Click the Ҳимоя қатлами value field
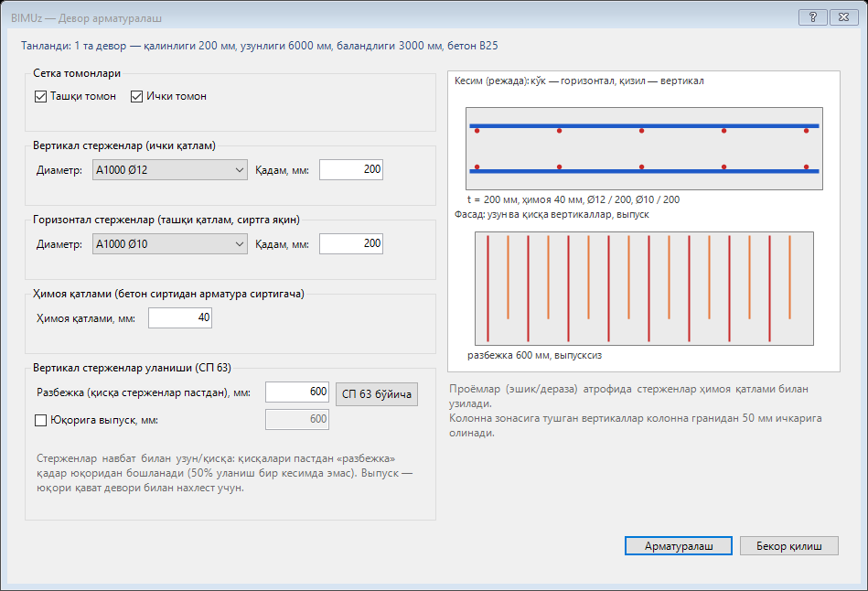 tap(180, 318)
